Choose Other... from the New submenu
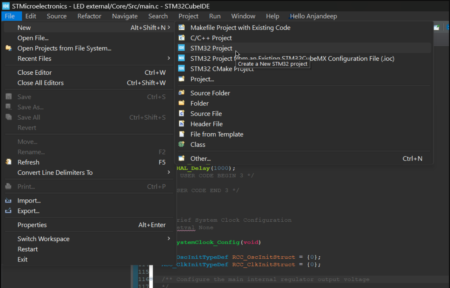The width and height of the screenshot is (450, 288). click(x=200, y=158)
